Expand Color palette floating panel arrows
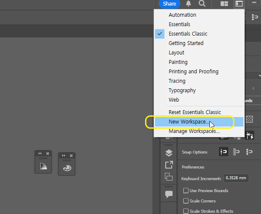This screenshot has height=214, width=261. (x=64, y=156)
